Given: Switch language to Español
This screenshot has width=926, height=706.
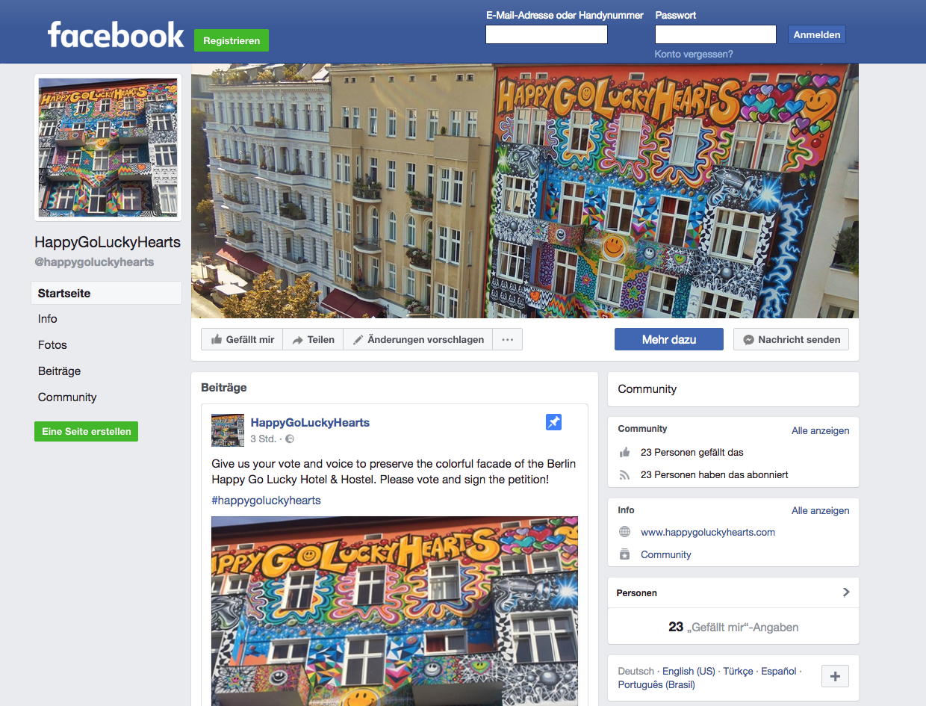Looking at the screenshot, I should [779, 672].
